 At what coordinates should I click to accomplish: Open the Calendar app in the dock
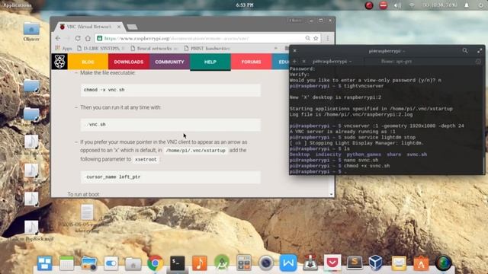pos(66,263)
